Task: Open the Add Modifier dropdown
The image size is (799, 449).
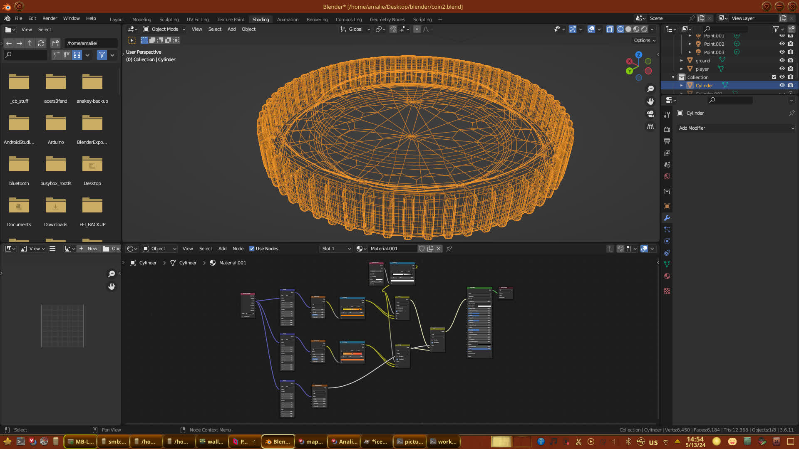Action: pyautogui.click(x=736, y=128)
